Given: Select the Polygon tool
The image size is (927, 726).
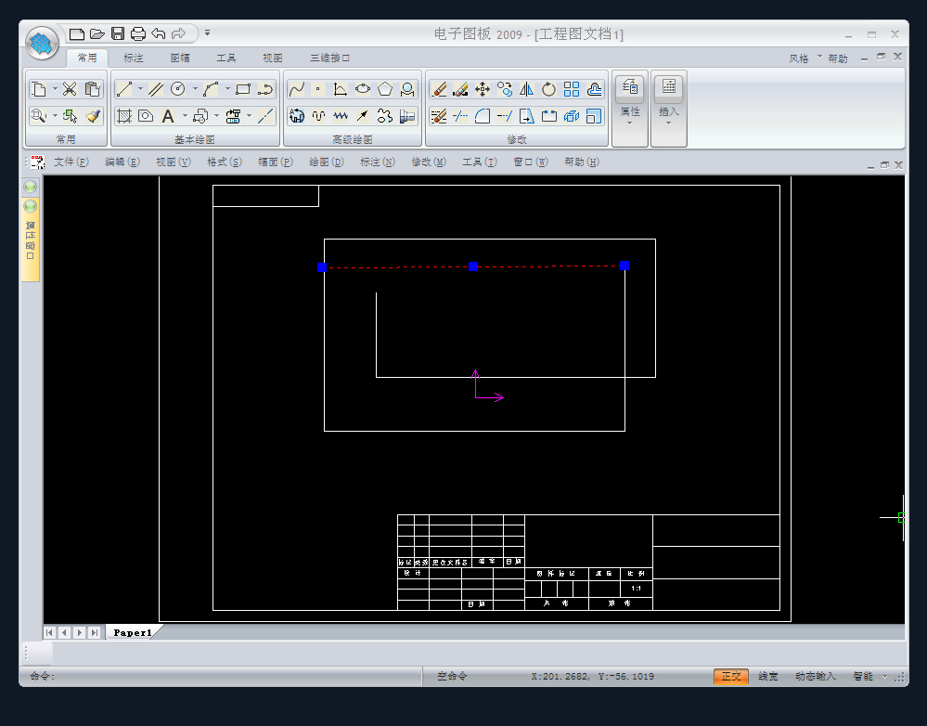Looking at the screenshot, I should point(385,89).
